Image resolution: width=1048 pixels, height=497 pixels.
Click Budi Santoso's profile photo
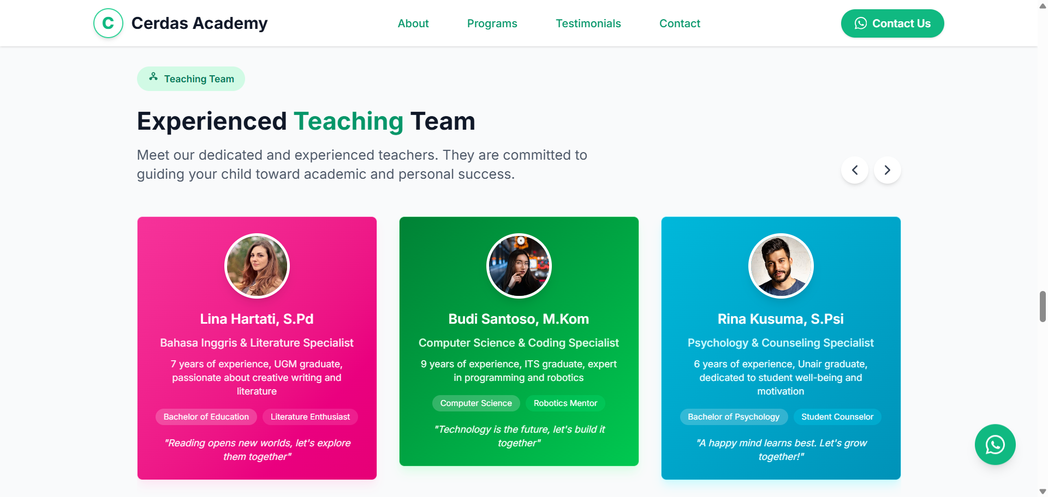pyautogui.click(x=519, y=266)
